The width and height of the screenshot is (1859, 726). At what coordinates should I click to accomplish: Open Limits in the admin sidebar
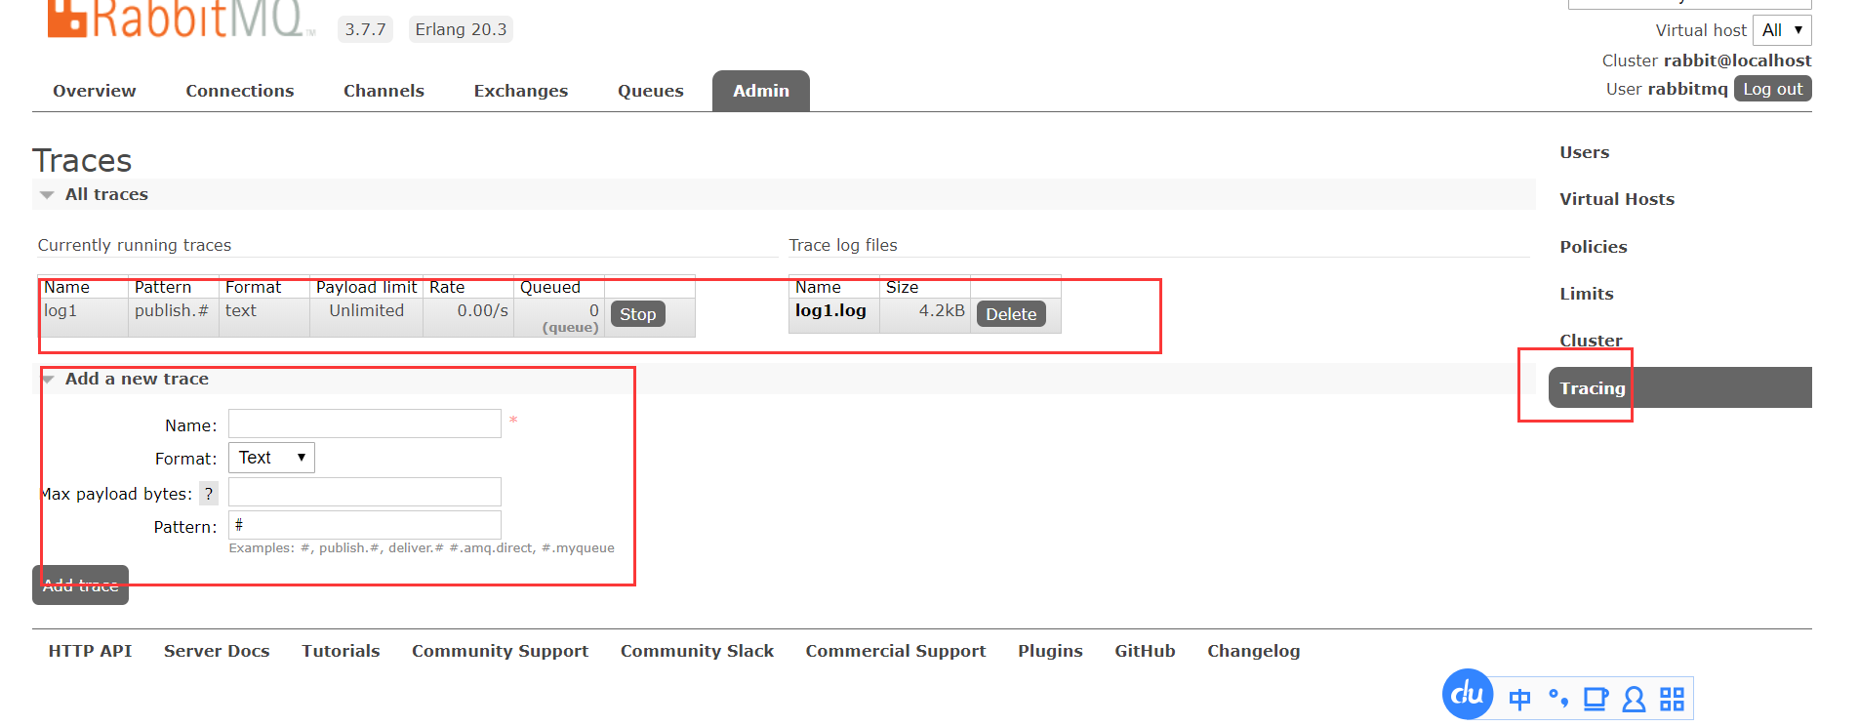point(1587,294)
